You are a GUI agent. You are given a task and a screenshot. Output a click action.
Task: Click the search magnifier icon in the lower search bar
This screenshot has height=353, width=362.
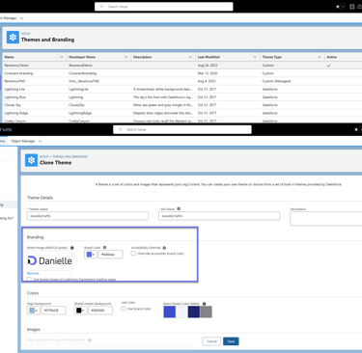coord(121,129)
